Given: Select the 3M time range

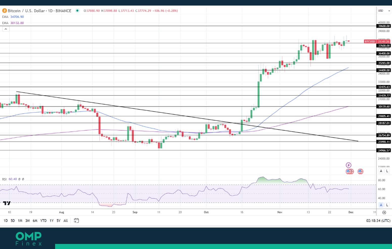Looking at the screenshot, I should tap(28, 221).
